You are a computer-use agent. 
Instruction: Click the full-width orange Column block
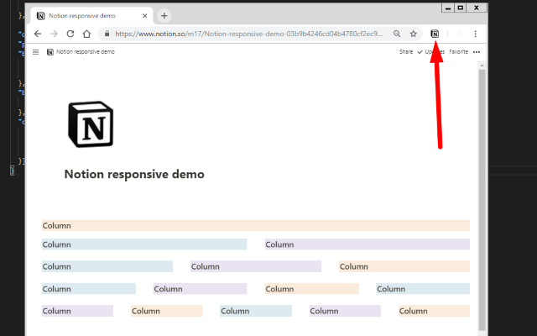tap(256, 226)
